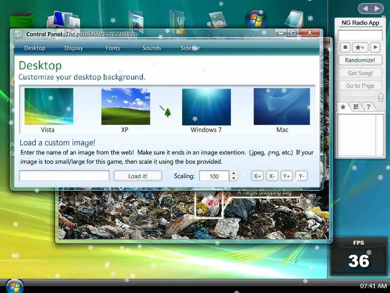Play the song in NG Radio App
The height and width of the screenshot is (293, 390).
pyautogui.click(x=375, y=47)
